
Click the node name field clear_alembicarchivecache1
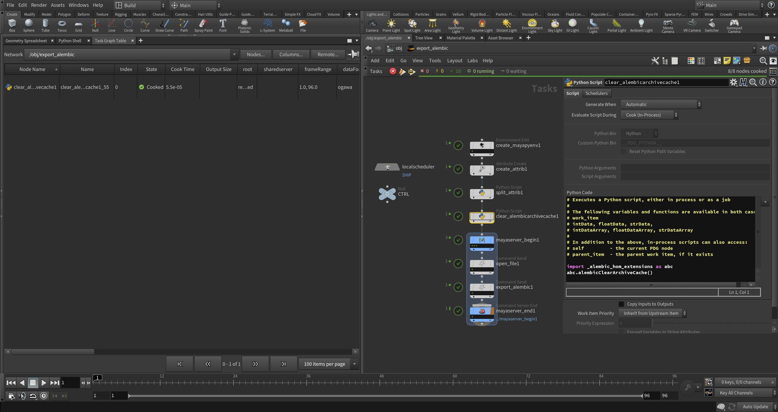pos(666,82)
